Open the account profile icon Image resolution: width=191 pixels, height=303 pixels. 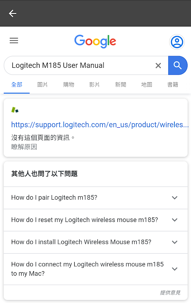tap(177, 42)
